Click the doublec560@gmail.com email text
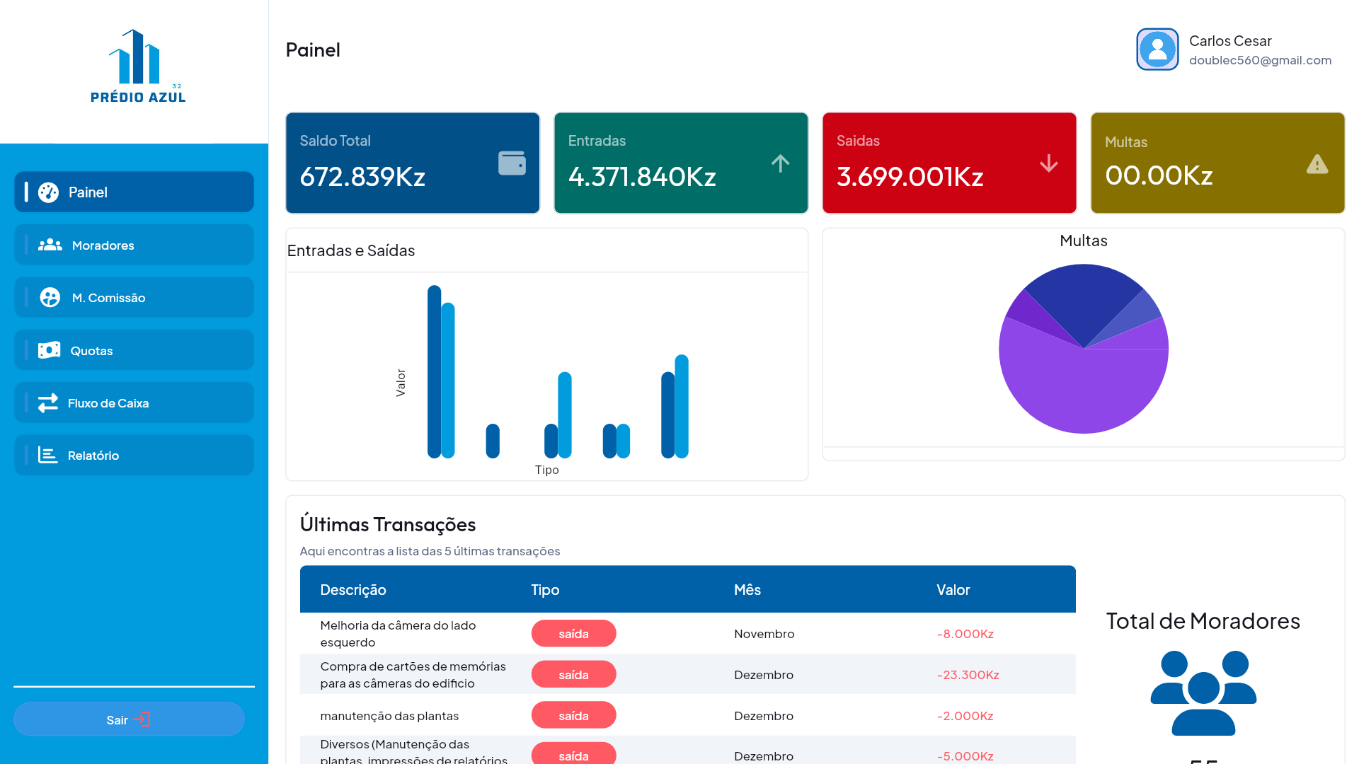The height and width of the screenshot is (764, 1359). click(1260, 60)
